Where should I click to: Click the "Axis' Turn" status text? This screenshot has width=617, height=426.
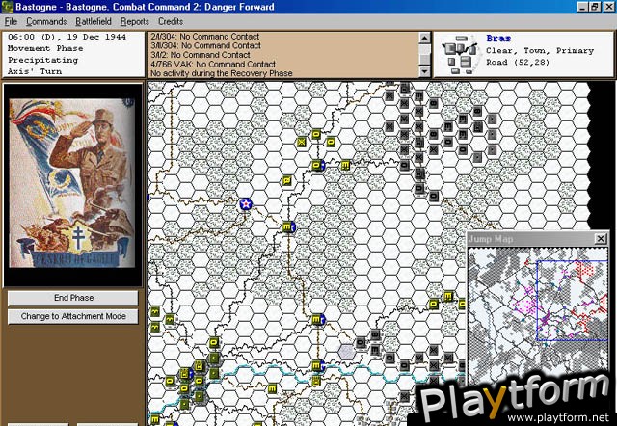(x=35, y=71)
